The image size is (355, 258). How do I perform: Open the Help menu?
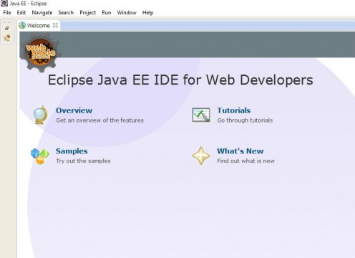click(x=147, y=13)
